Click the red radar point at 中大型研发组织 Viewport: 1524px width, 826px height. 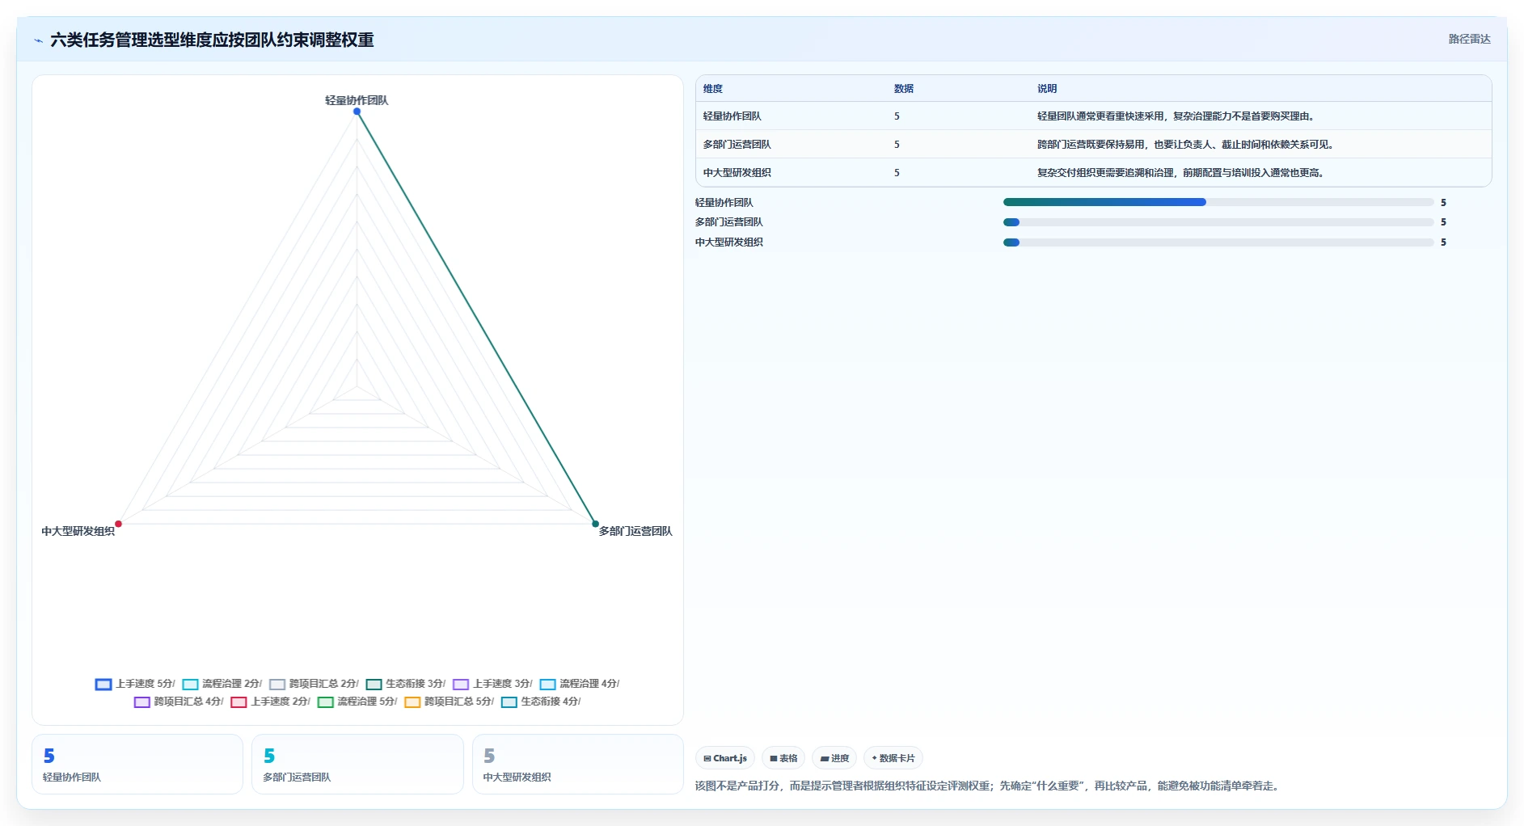point(118,524)
